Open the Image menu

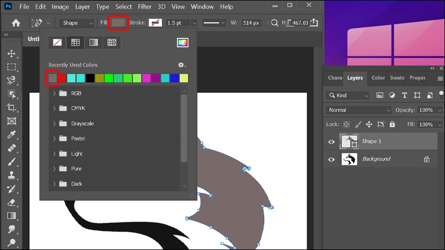coord(60,7)
